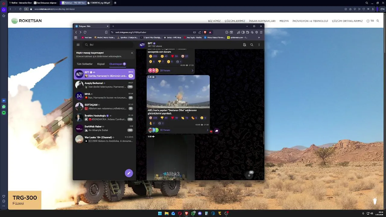Add the heart reaction showing 24
The image size is (386, 217).
(x=175, y=56)
